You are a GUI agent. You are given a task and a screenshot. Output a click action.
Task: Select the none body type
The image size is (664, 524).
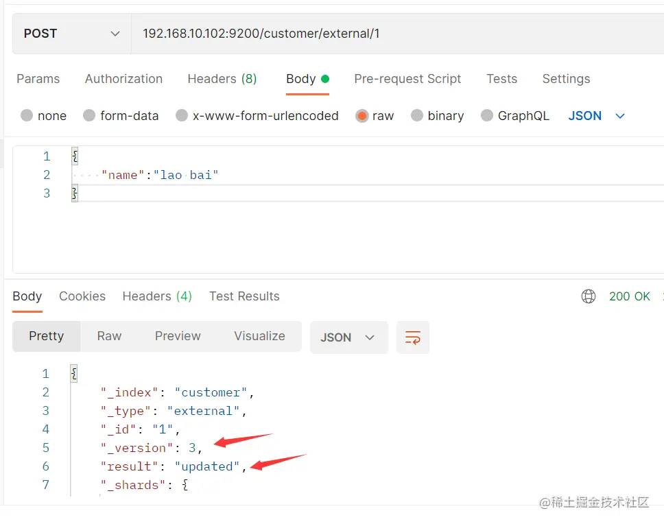(43, 115)
